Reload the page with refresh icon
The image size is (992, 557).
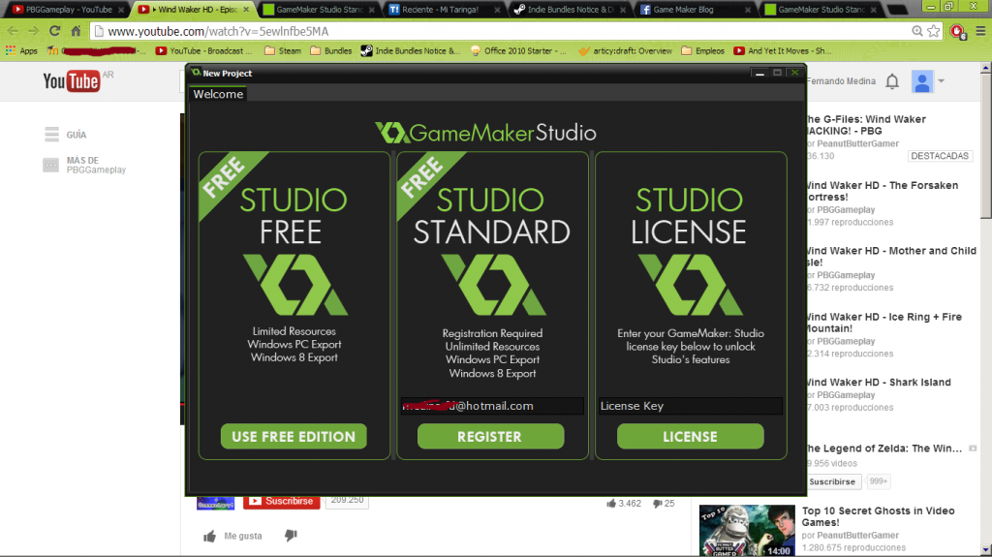tap(54, 31)
